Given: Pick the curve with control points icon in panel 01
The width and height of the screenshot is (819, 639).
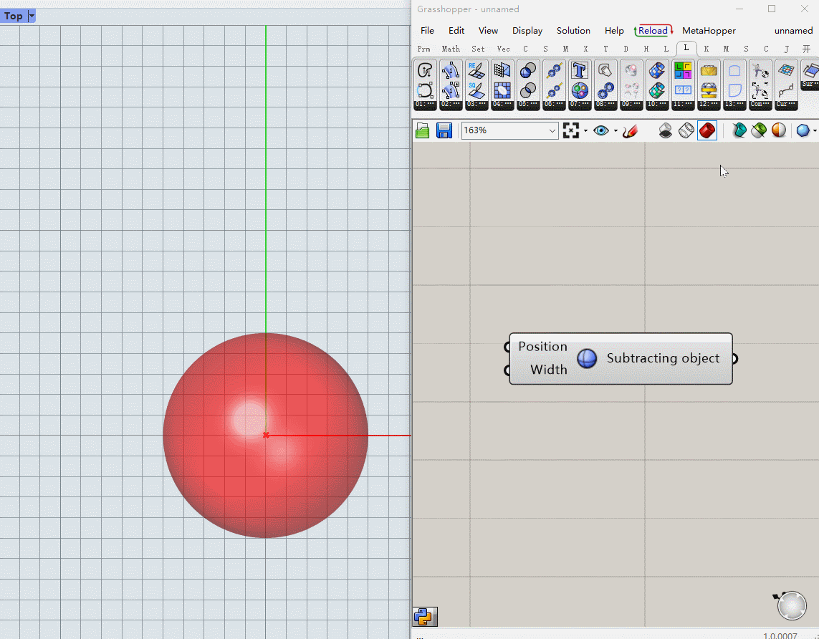Looking at the screenshot, I should click(x=425, y=90).
